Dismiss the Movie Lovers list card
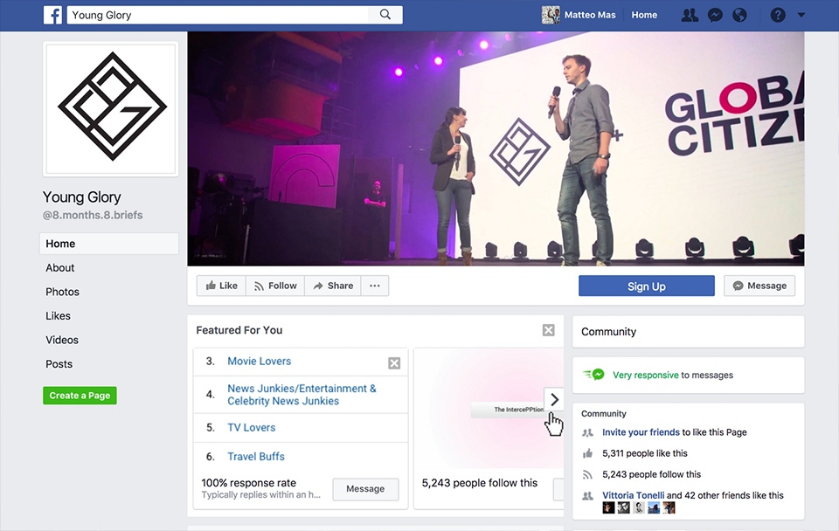839x531 pixels. point(394,363)
